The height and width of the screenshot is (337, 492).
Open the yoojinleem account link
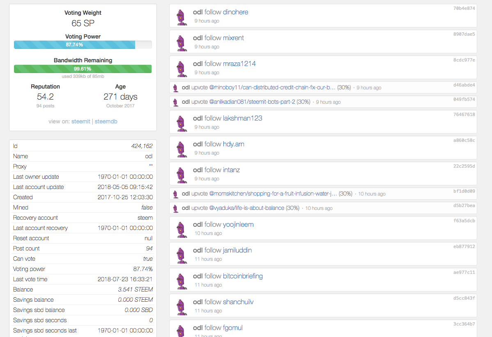[x=238, y=224]
